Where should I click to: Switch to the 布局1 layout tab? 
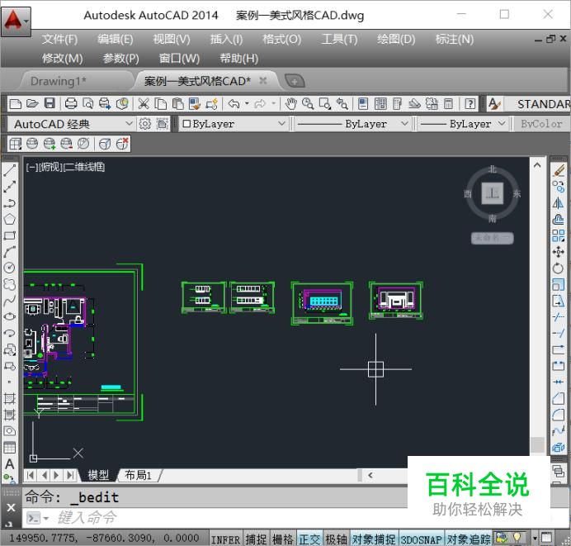pos(138,475)
